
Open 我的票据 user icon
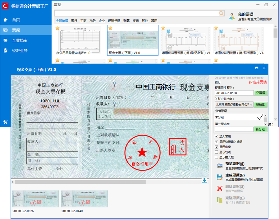point(232,16)
